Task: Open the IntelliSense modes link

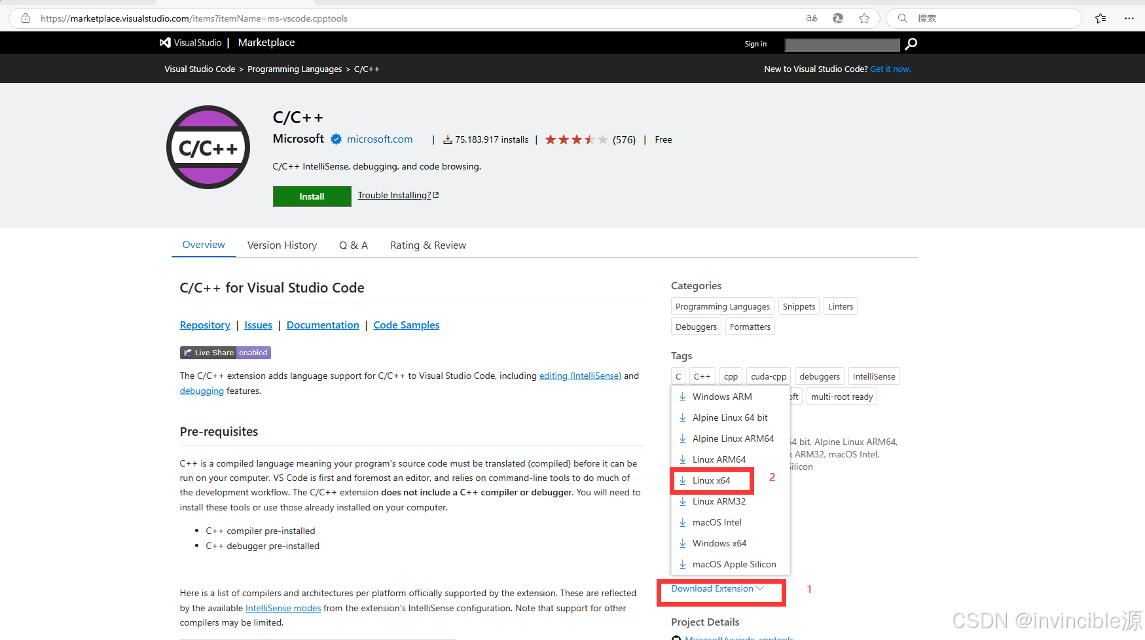Action: (x=283, y=609)
